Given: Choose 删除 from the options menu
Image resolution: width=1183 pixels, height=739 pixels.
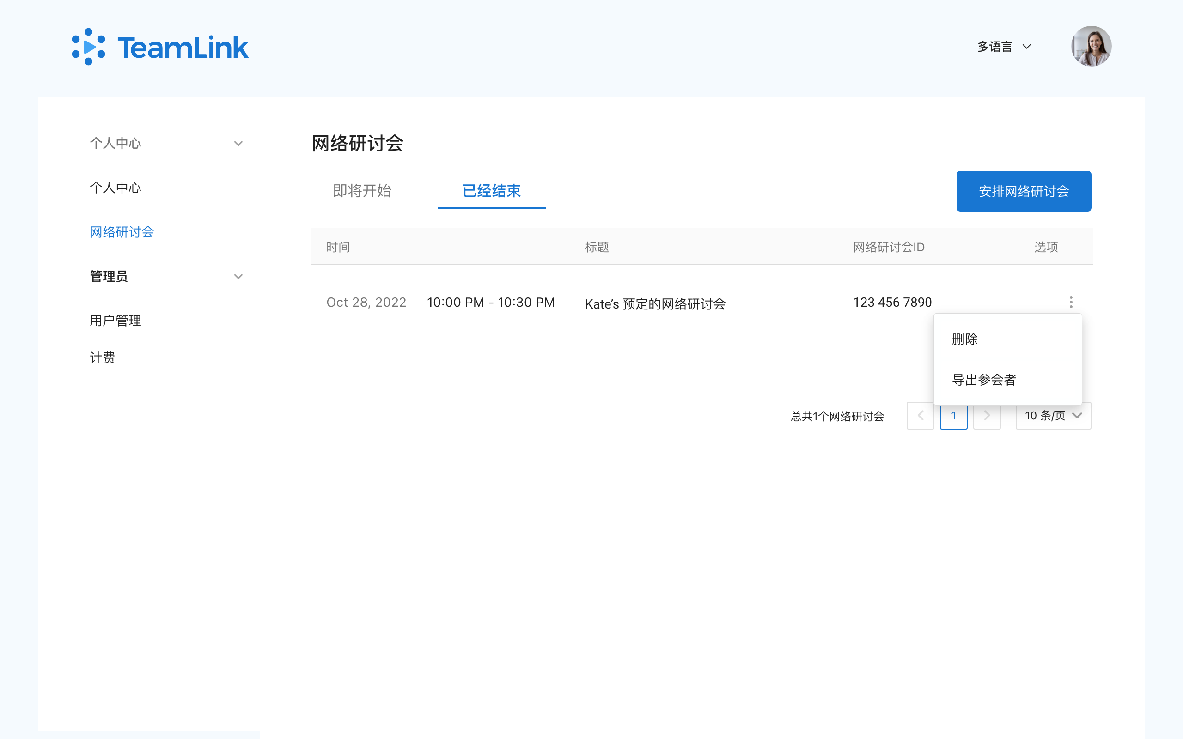Looking at the screenshot, I should click(964, 339).
